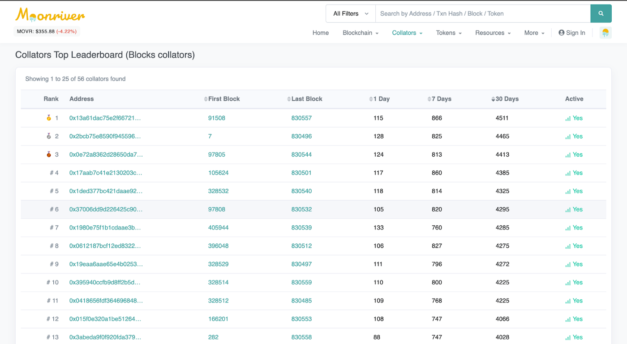This screenshot has width=627, height=344.
Task: Click 30 Days column sort arrows
Action: pos(493,99)
